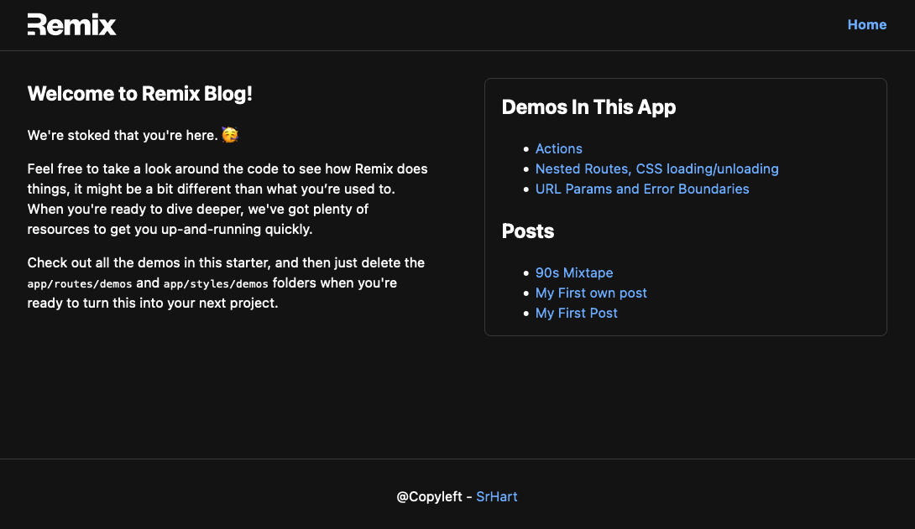Click the party face emoji
The height and width of the screenshot is (529, 915).
(230, 135)
